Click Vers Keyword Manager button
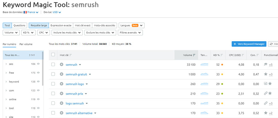Screen dimensions: 278x118 249,44
